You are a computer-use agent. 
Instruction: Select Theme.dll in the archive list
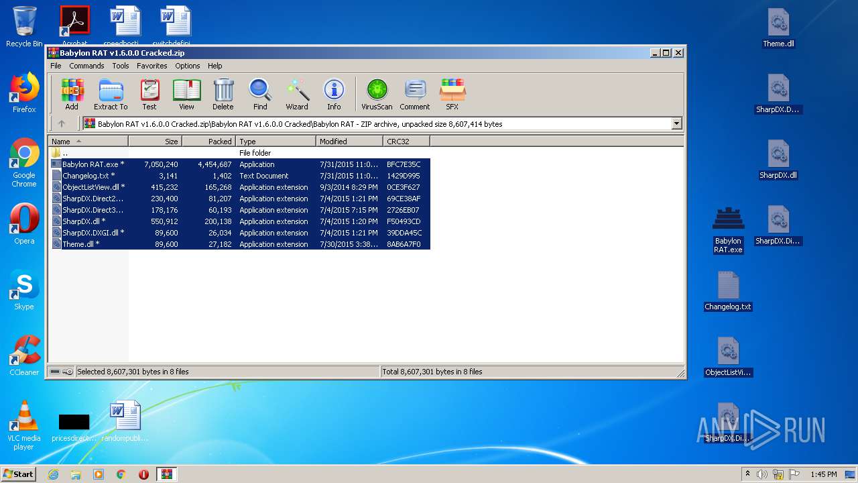coord(239,244)
